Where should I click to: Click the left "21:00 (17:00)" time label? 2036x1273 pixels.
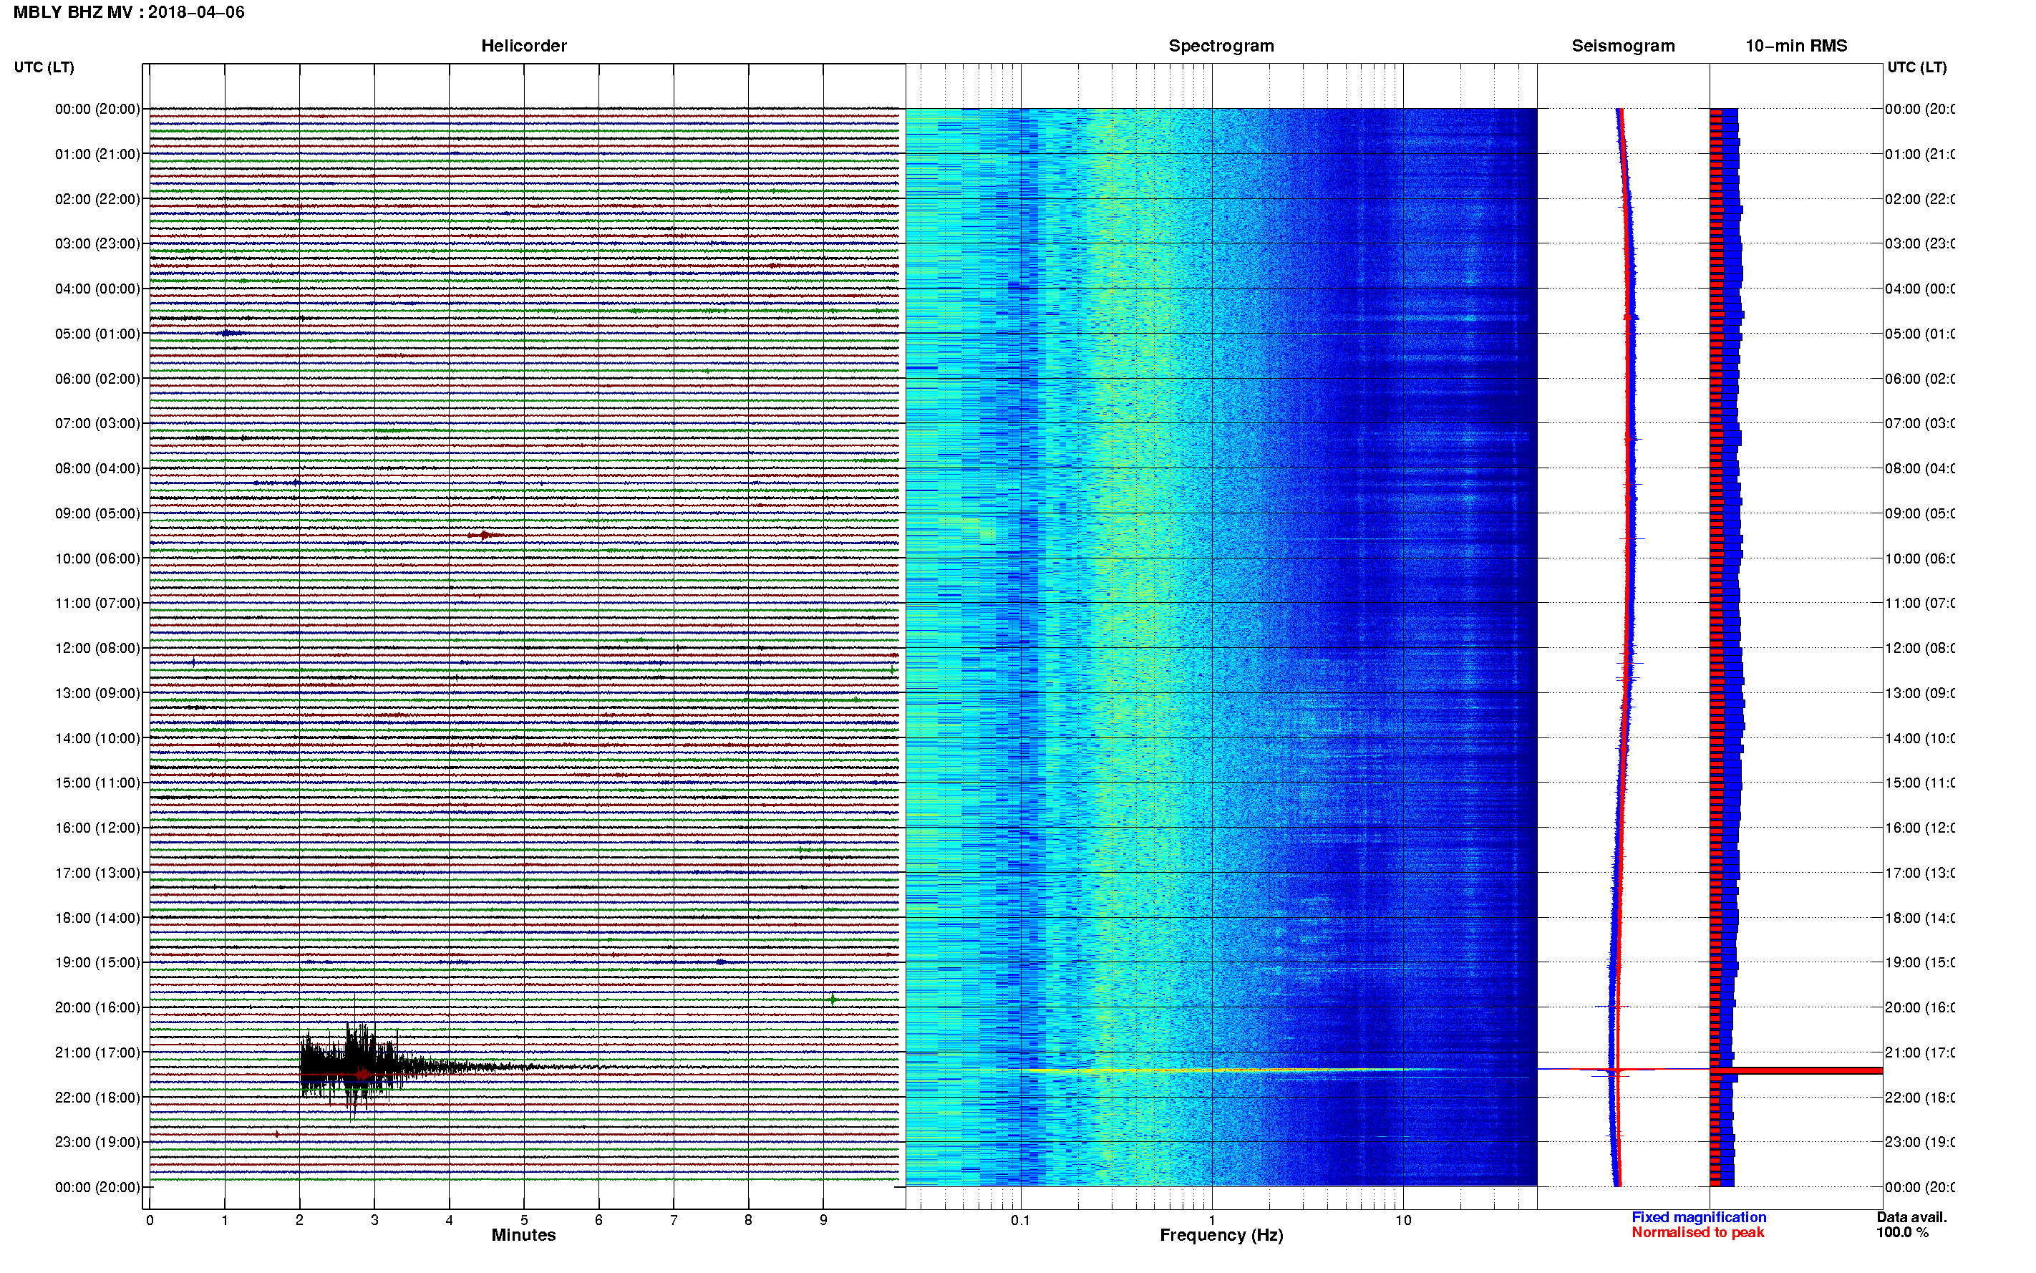point(97,1052)
